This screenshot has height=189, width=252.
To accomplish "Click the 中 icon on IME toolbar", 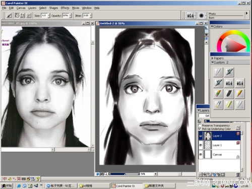I will pyautogui.click(x=5, y=179).
